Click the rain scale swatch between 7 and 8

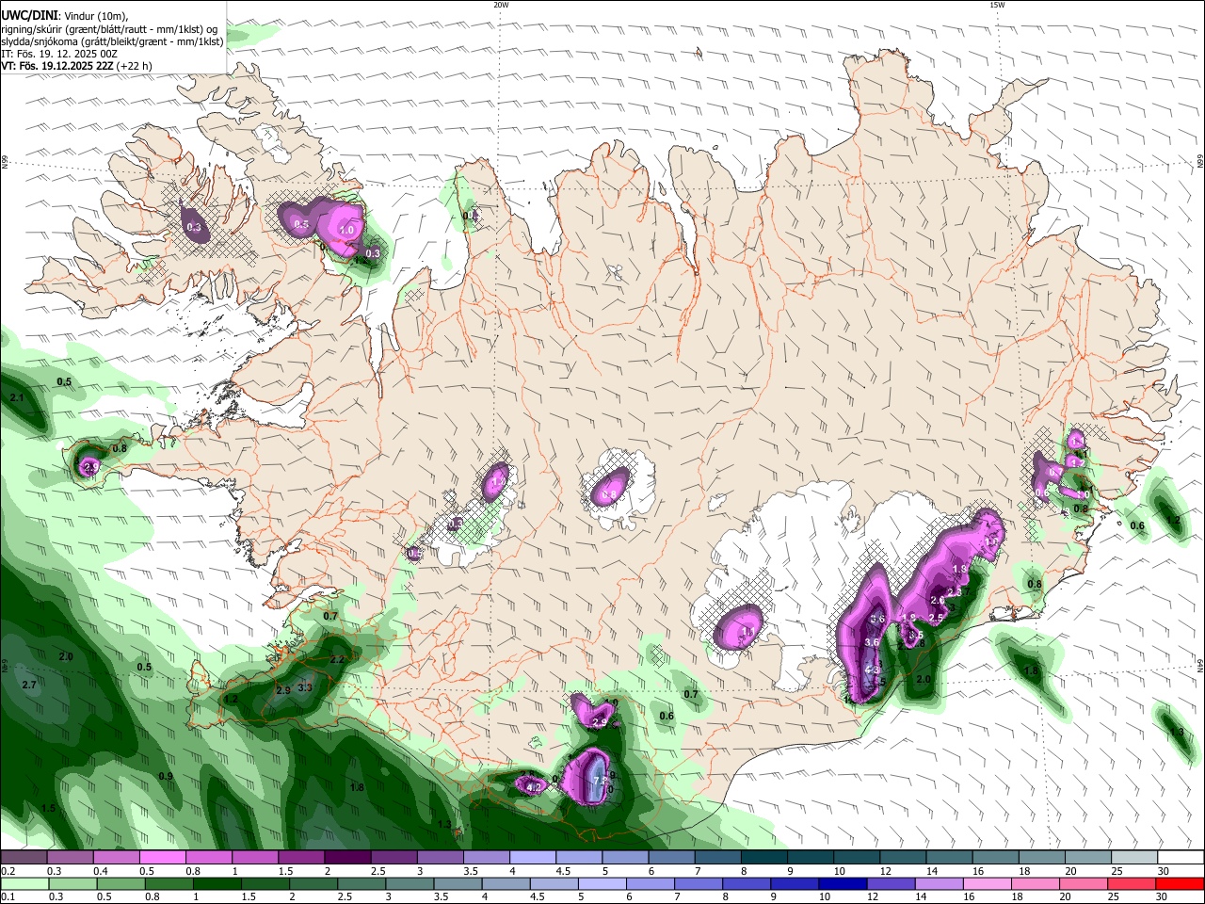[x=699, y=884]
